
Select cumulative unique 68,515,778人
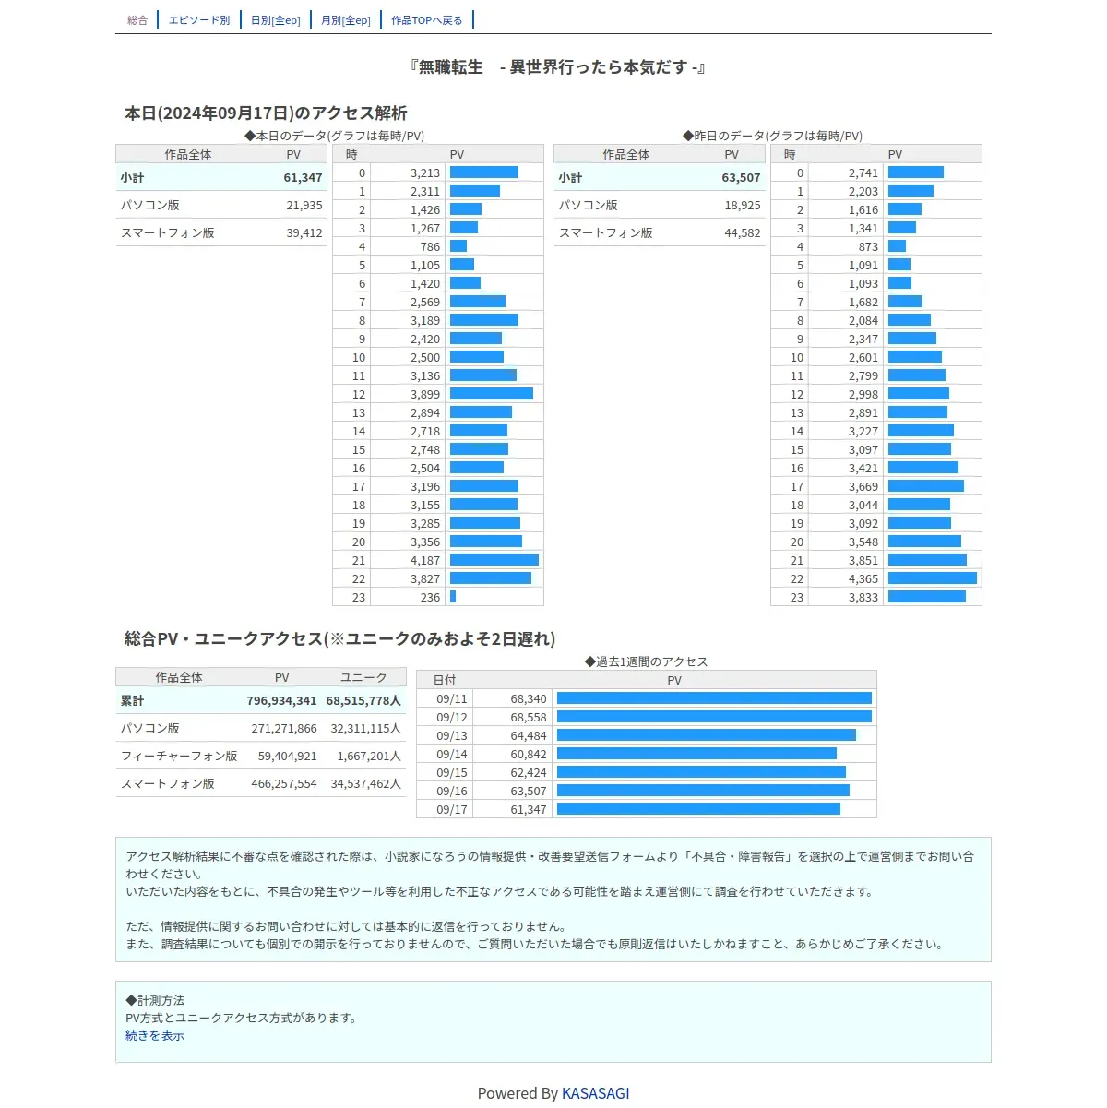pyautogui.click(x=363, y=700)
